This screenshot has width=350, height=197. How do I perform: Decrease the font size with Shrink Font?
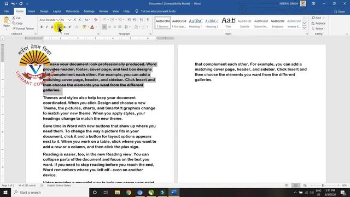click(x=80, y=20)
